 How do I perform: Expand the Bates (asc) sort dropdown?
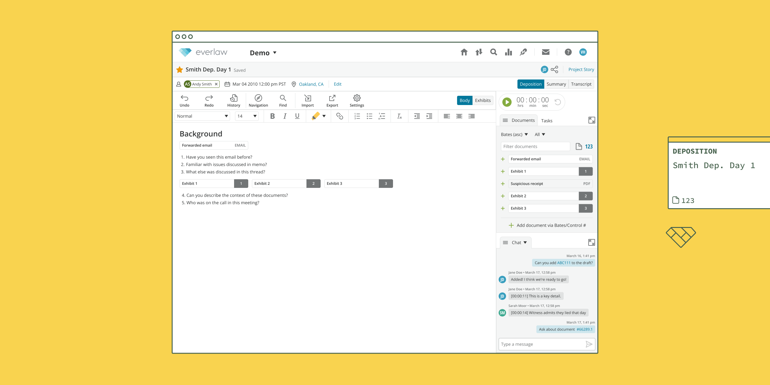click(514, 135)
